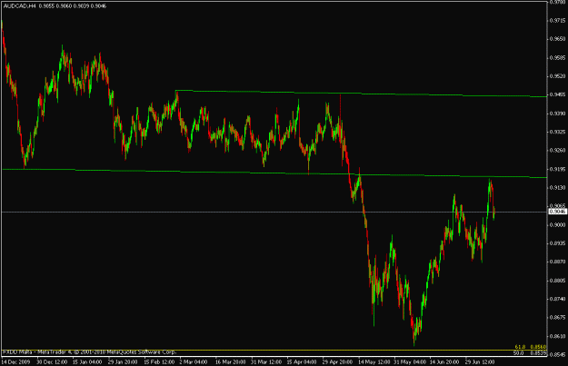Click the 0.8675 price axis label
568x366 pixels.
click(558, 318)
